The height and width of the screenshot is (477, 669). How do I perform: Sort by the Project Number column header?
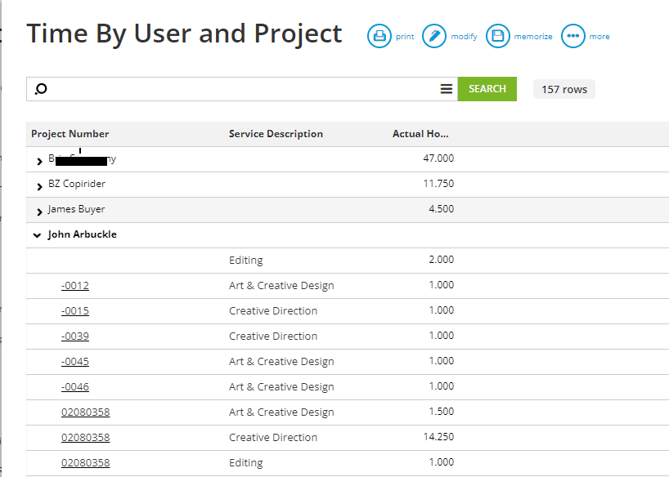click(x=70, y=134)
